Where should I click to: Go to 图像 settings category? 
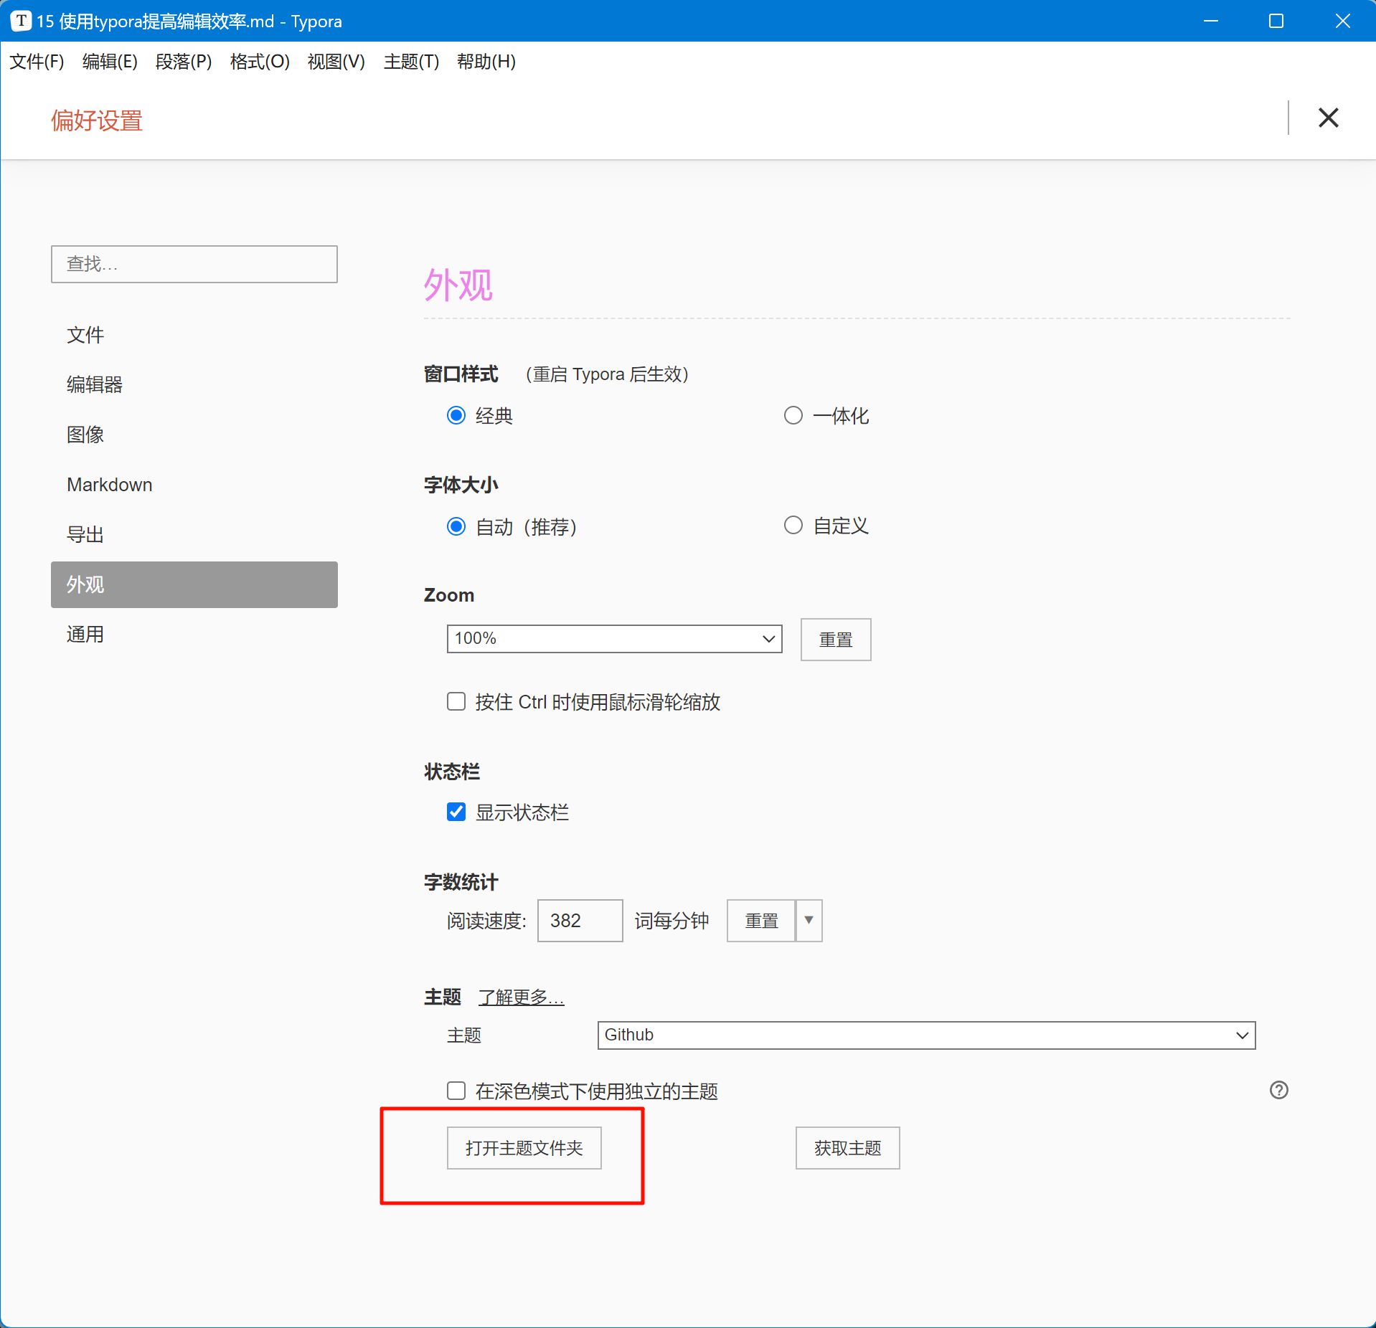pyautogui.click(x=194, y=435)
